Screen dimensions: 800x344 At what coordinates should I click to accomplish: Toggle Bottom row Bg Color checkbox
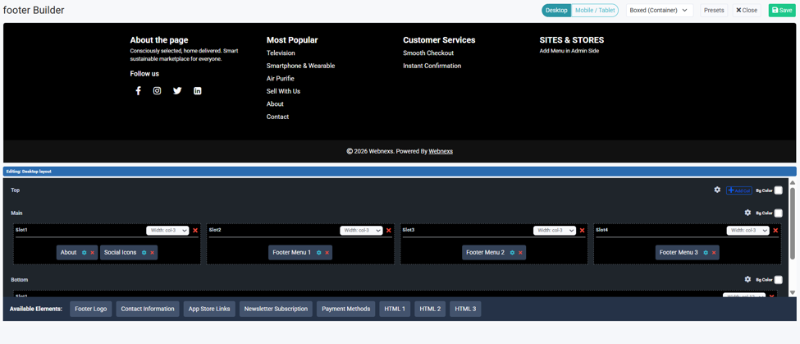pos(778,280)
